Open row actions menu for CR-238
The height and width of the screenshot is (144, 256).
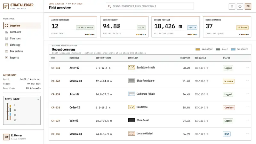tap(247, 107)
